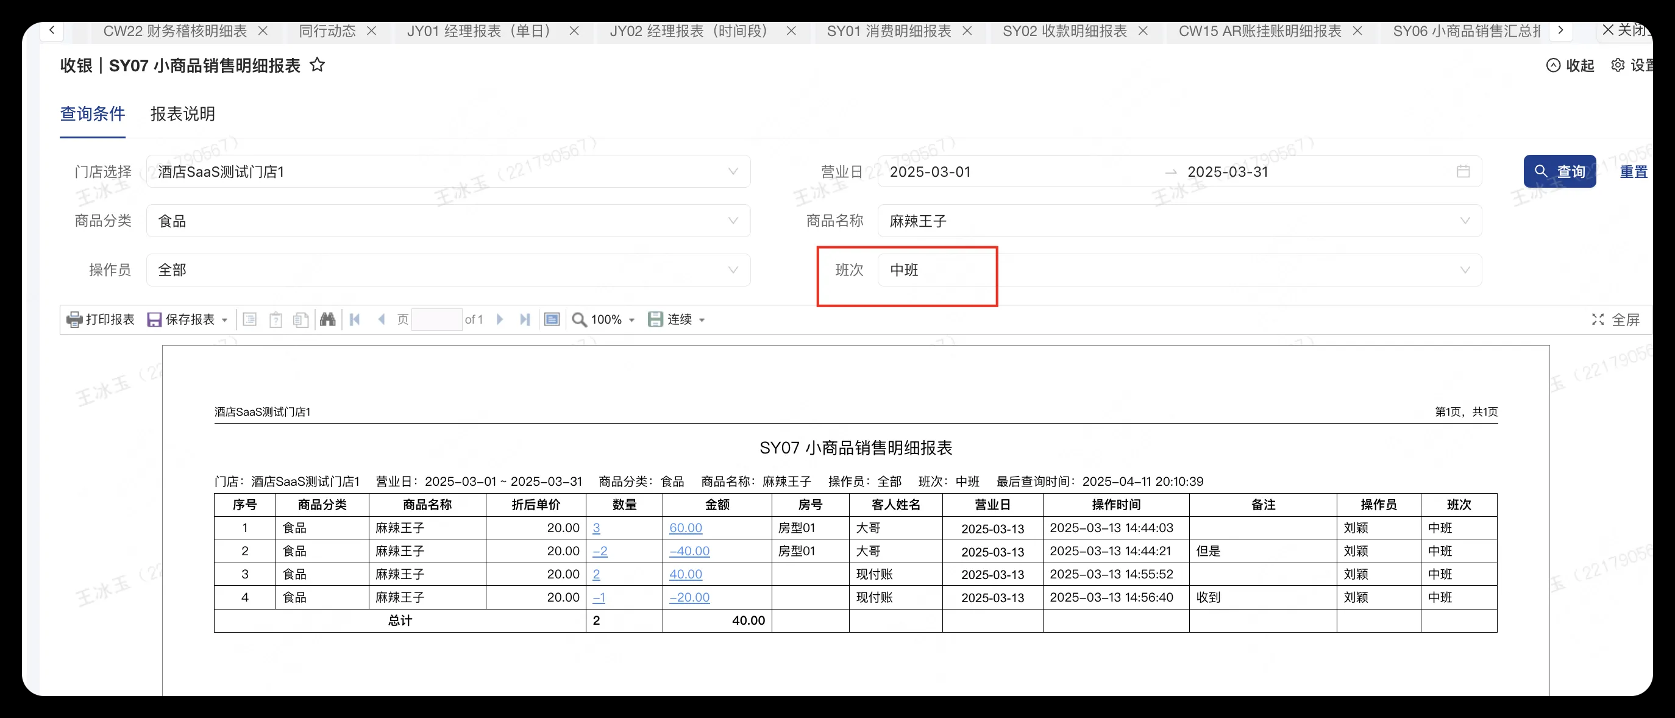Click the 关闭 close-all button at top right

click(x=1626, y=30)
